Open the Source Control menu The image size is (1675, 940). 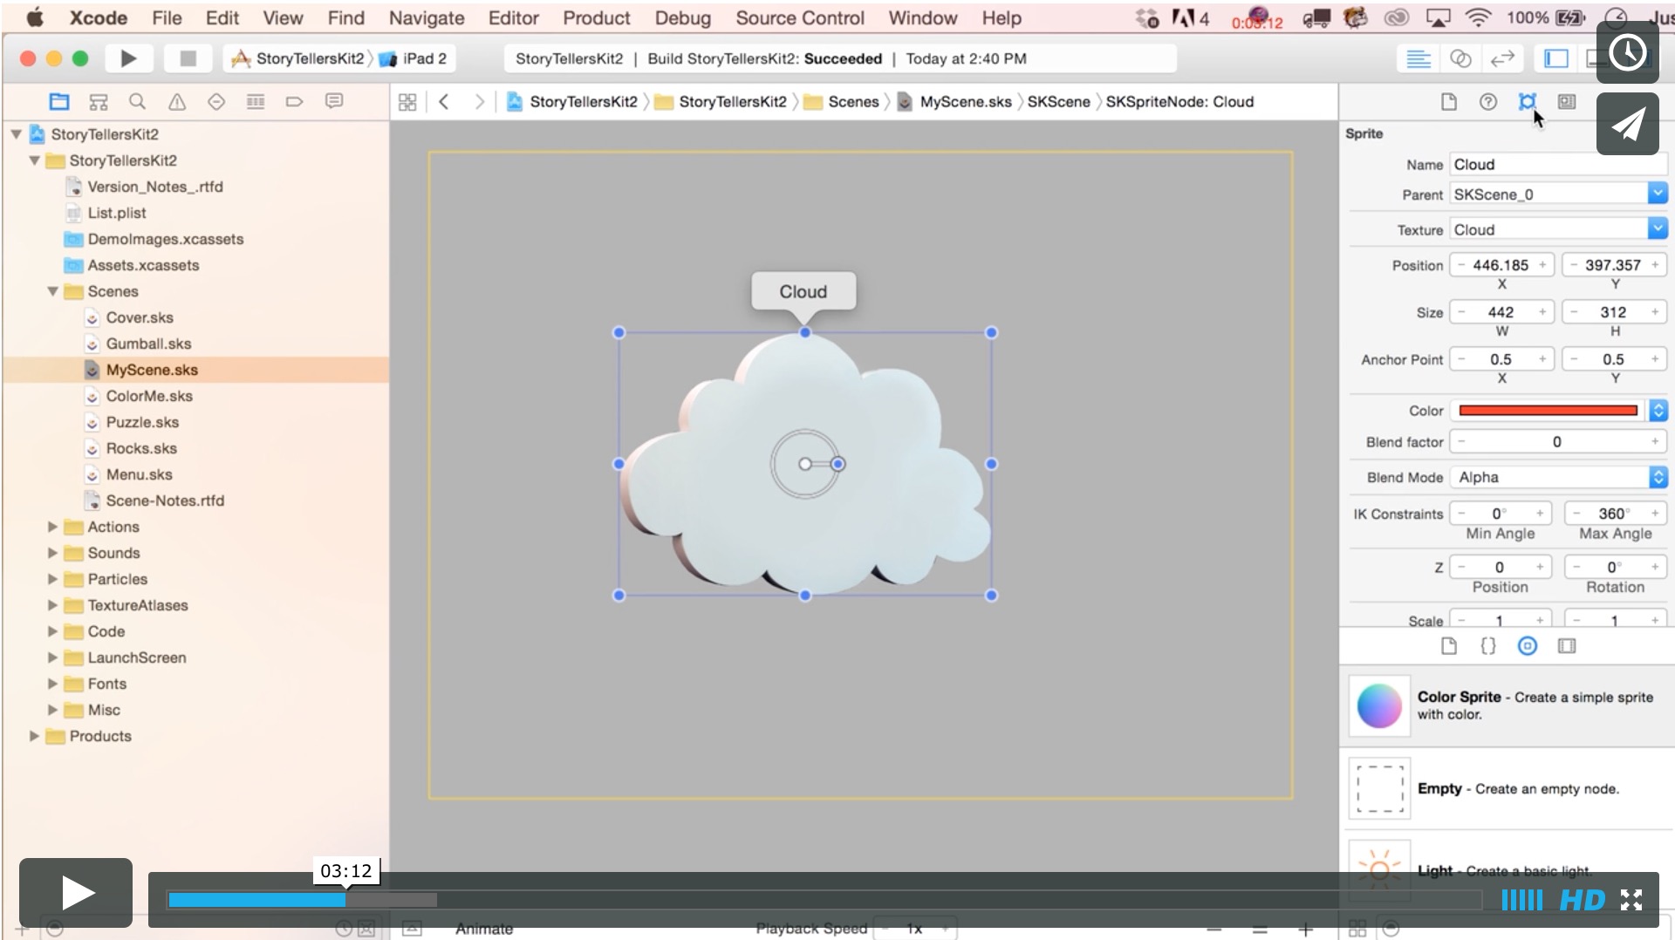799,17
